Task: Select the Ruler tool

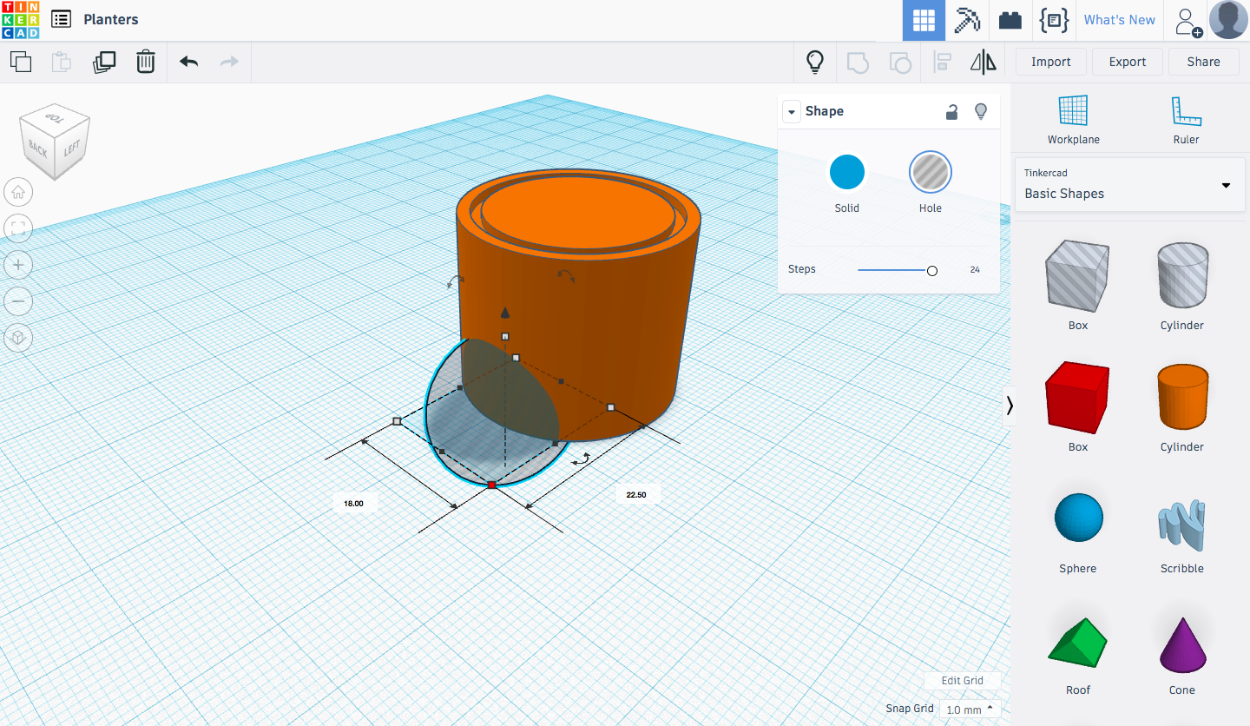Action: [1186, 120]
